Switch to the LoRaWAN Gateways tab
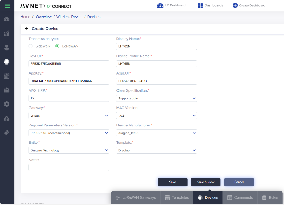Viewport: 284px width, 205px height. click(x=136, y=198)
